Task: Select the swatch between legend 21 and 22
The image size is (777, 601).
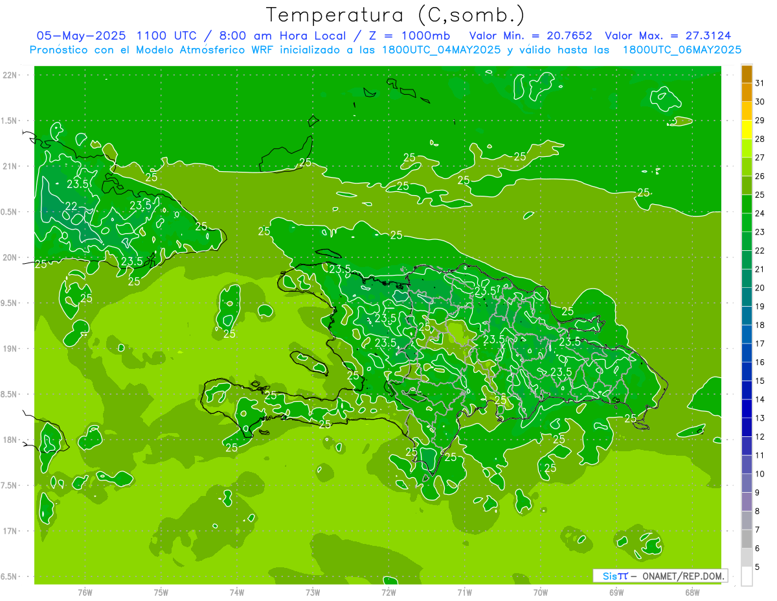Action: coord(747,259)
